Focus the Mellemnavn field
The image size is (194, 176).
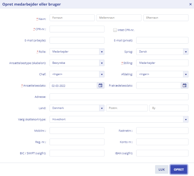(x=119, y=18)
